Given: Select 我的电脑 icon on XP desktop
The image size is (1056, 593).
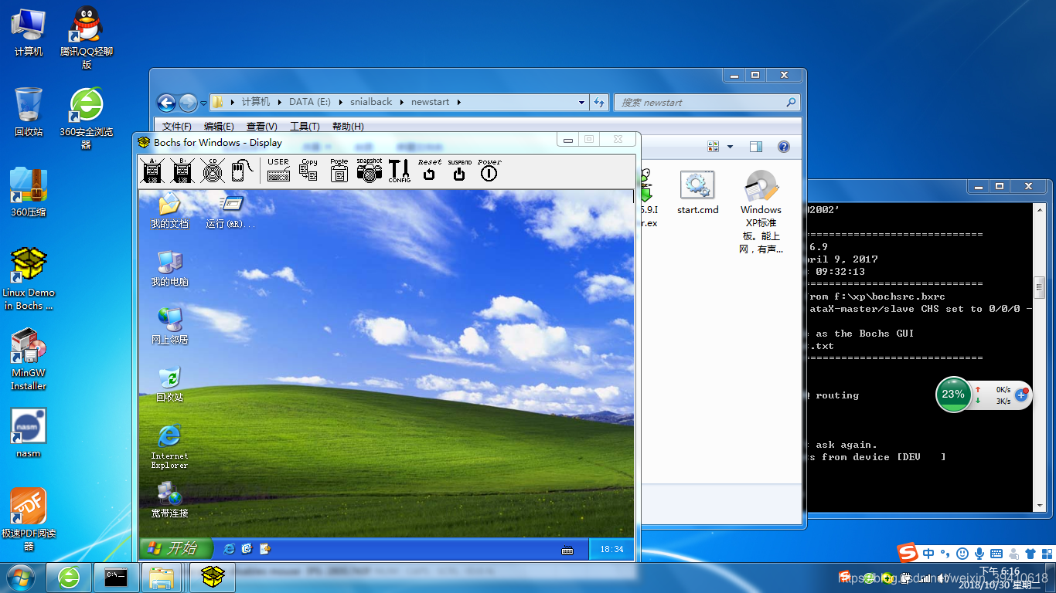Looking at the screenshot, I should pyautogui.click(x=169, y=269).
